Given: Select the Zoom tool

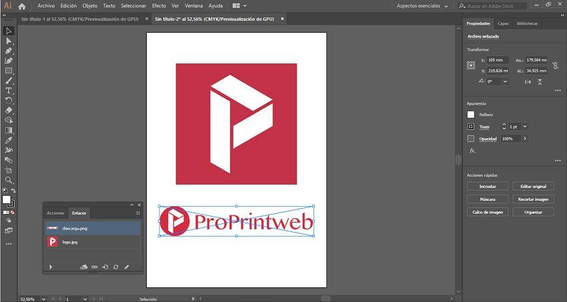Looking at the screenshot, I should (x=9, y=180).
